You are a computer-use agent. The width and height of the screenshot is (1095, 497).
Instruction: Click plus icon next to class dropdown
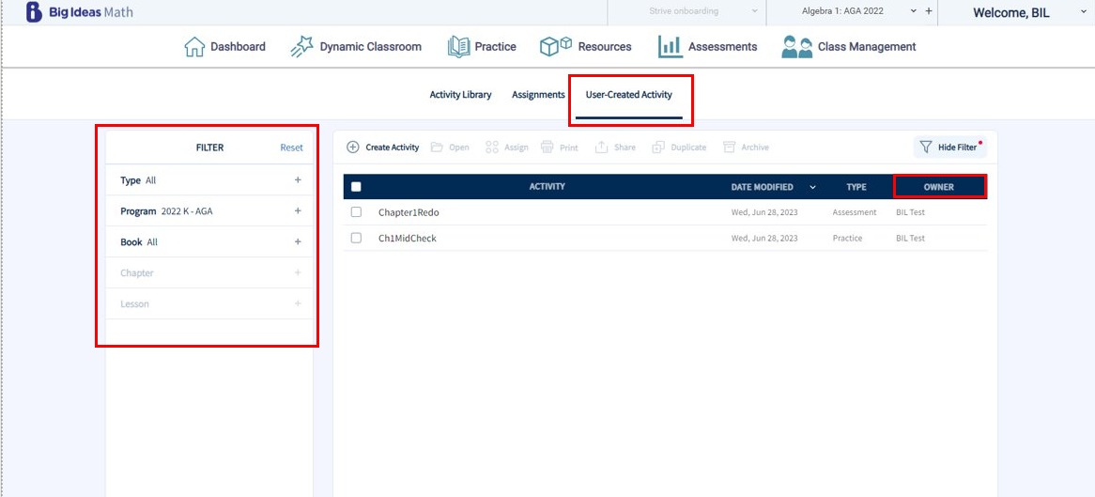click(x=929, y=11)
